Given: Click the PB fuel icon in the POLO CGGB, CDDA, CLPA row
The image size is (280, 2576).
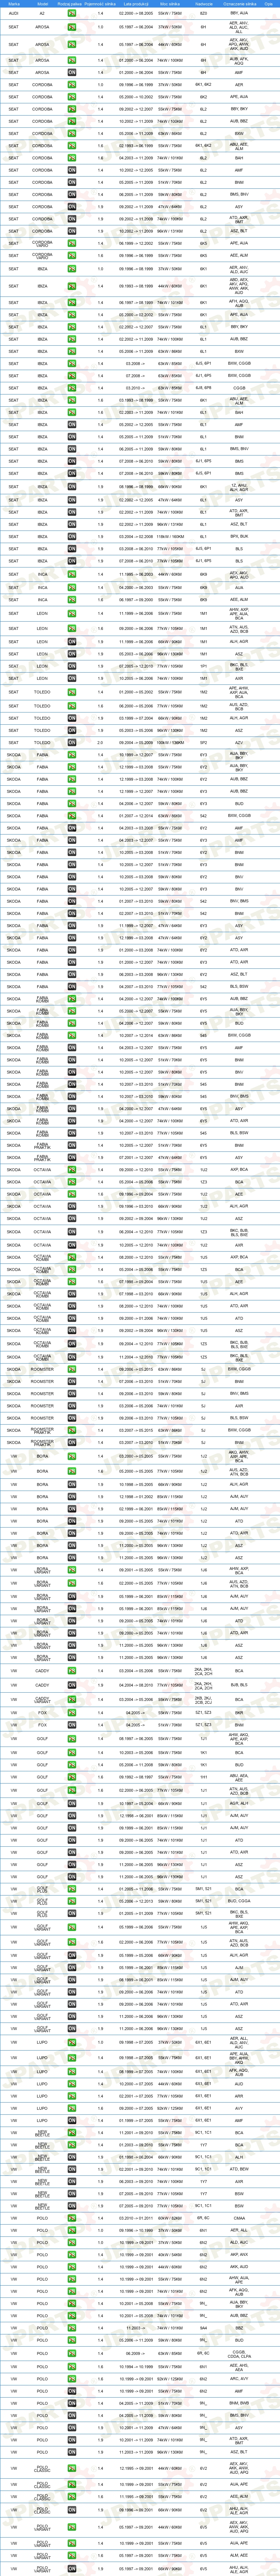Looking at the screenshot, I should click(x=72, y=2353).
